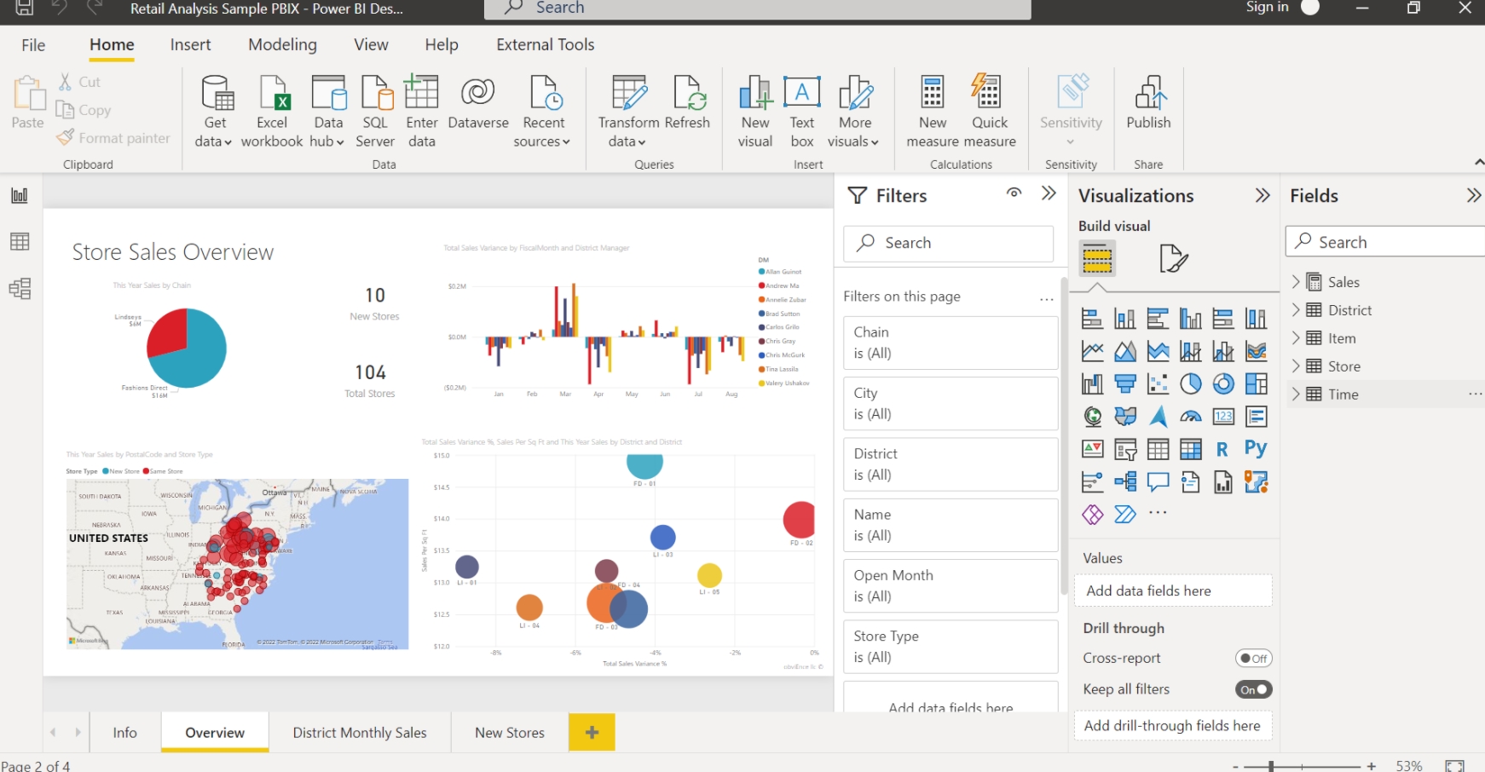
Task: Expand the District table in Fields
Action: pos(1296,310)
